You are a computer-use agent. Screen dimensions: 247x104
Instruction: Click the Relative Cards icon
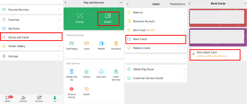(x=129, y=48)
